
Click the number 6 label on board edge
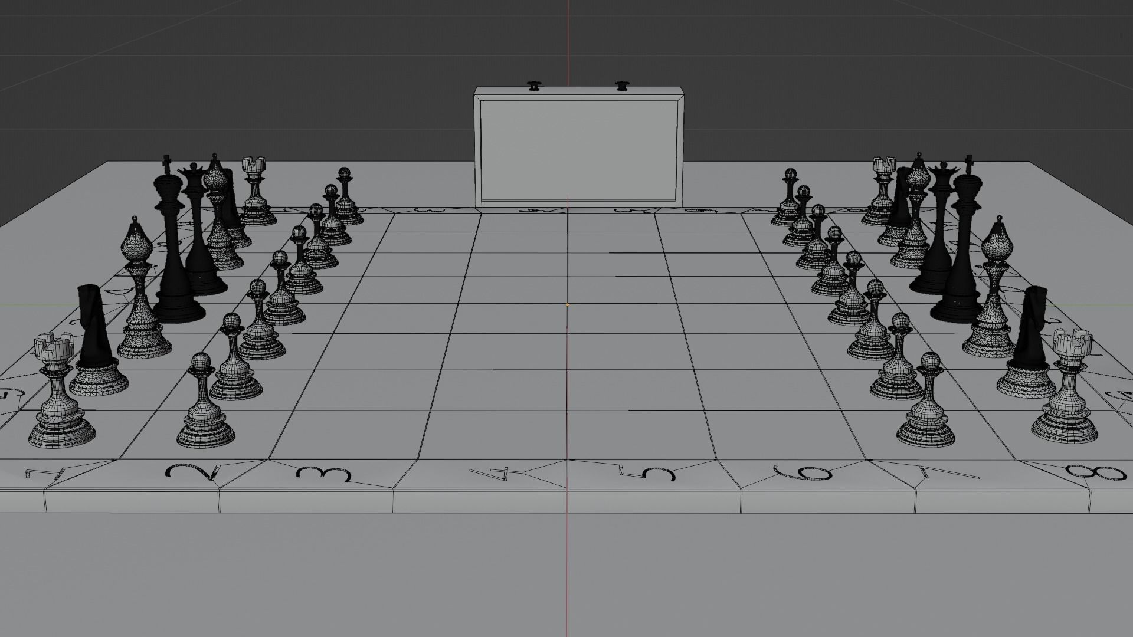coord(803,472)
